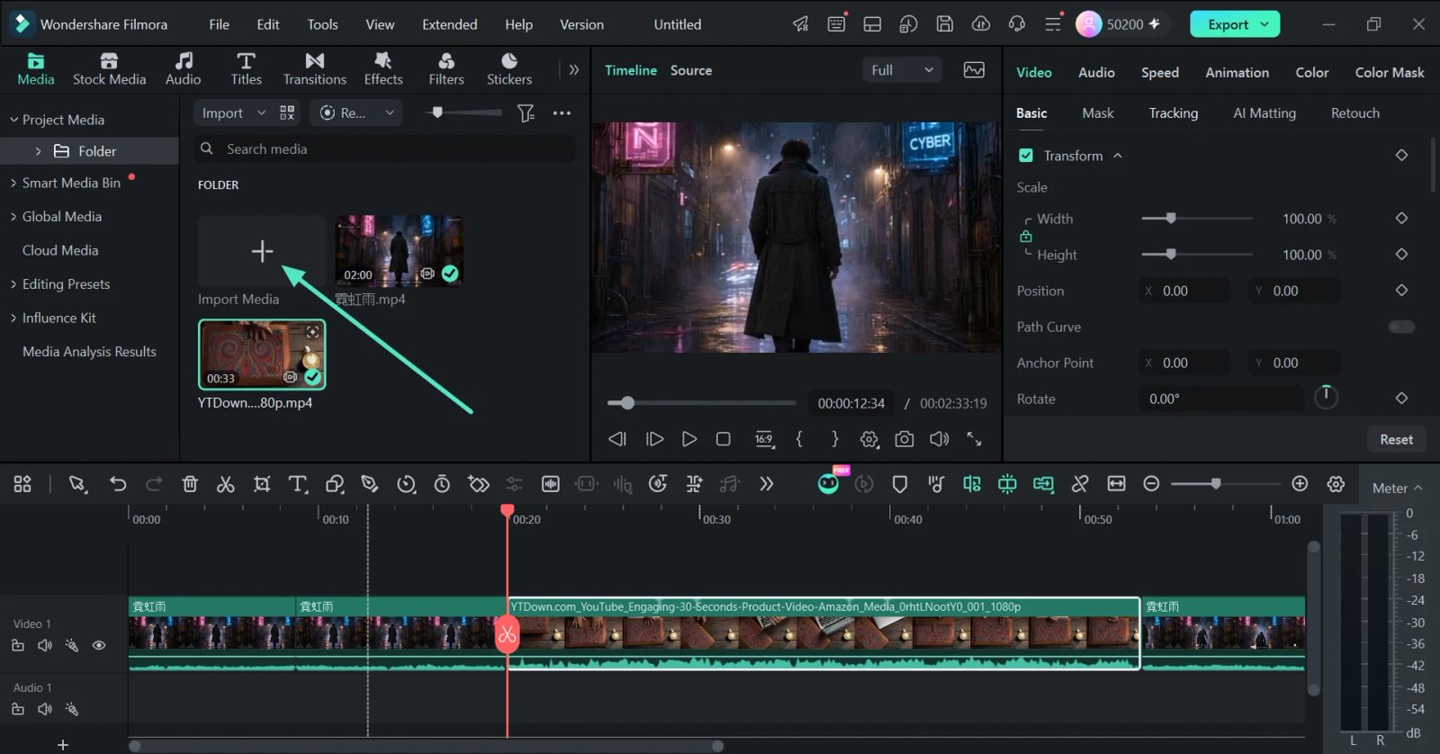The image size is (1440, 754).
Task: Click the Export button
Action: pos(1235,24)
